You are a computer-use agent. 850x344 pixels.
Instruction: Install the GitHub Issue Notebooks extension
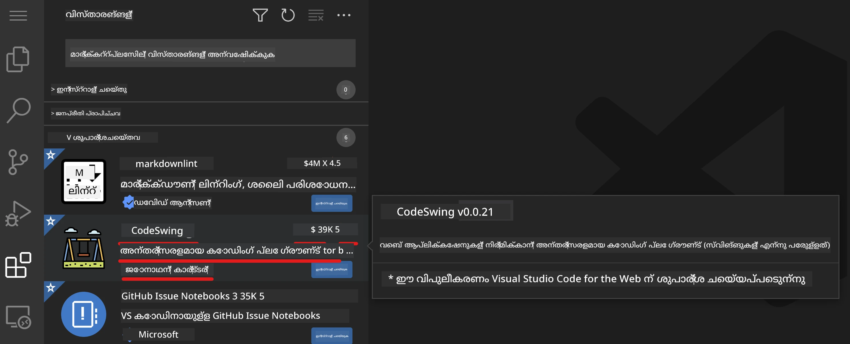[332, 336]
